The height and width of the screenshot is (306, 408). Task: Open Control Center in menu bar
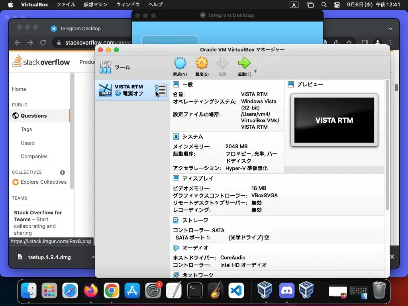pos(337,5)
